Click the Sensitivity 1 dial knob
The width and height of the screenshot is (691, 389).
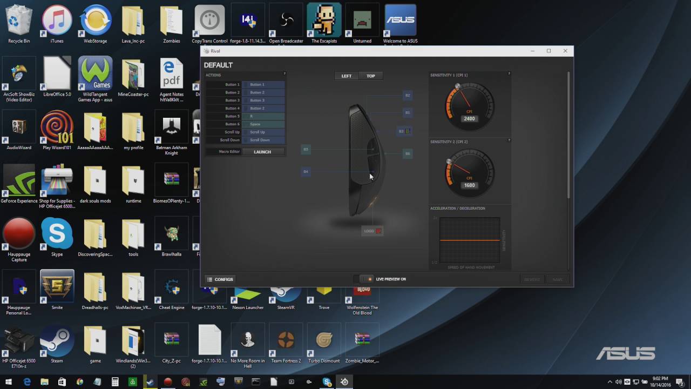tap(457, 86)
